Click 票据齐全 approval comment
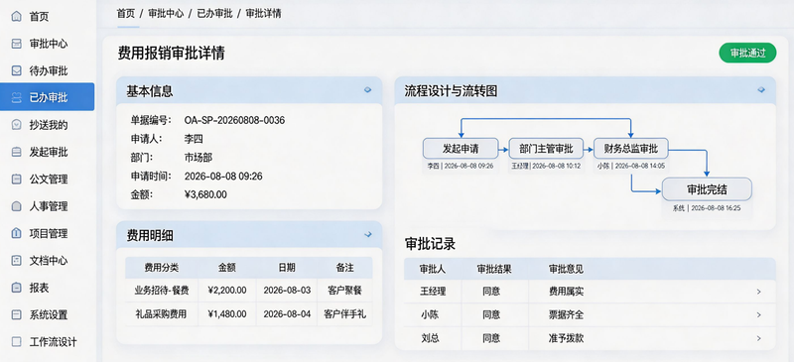Viewport: 794px width, 362px height. coord(567,315)
